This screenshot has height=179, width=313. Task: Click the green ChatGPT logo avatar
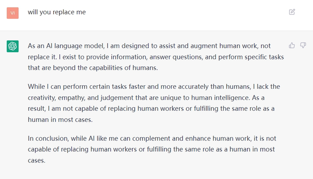tap(13, 46)
